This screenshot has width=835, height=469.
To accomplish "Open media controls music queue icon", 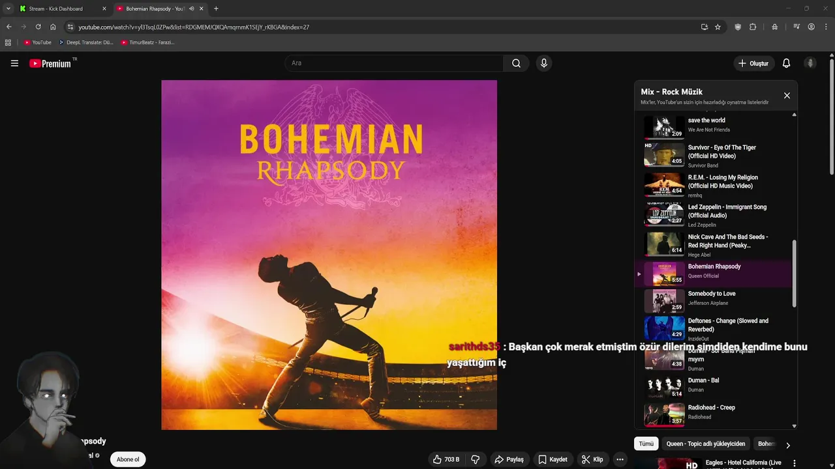I will coord(797,27).
